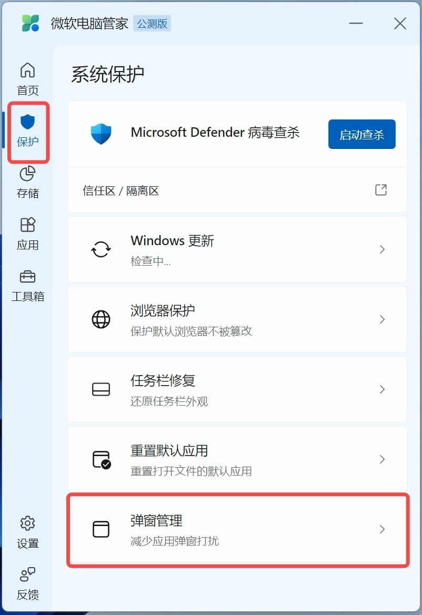This screenshot has height=615, width=422.
Task: Click the globe icon for 浏览器保护
Action: click(101, 319)
